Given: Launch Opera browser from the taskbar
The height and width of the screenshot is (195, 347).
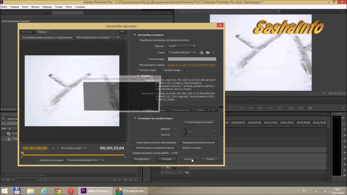Looking at the screenshot, I should tap(71, 191).
